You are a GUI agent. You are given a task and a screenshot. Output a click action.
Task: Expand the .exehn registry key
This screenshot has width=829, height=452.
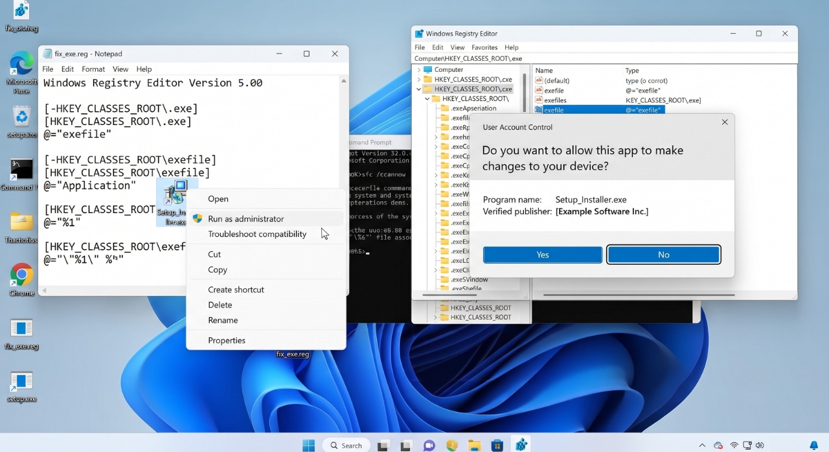[x=437, y=137]
